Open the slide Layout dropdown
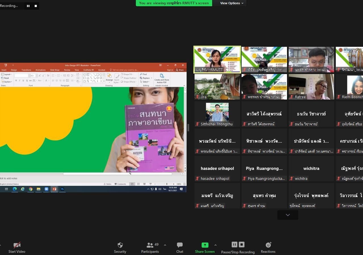This screenshot has height=255, width=363. click(6, 74)
